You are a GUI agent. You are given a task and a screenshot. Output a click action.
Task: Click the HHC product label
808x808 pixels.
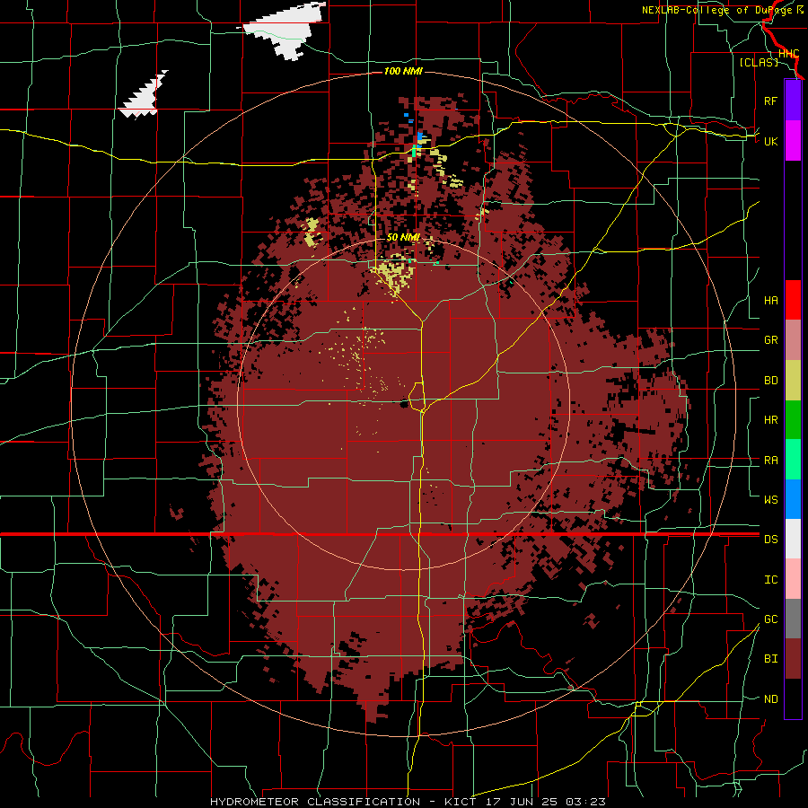coord(788,54)
